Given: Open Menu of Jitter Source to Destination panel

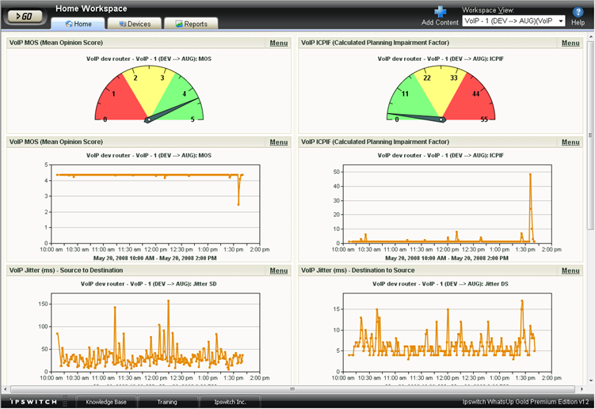Looking at the screenshot, I should click(278, 271).
